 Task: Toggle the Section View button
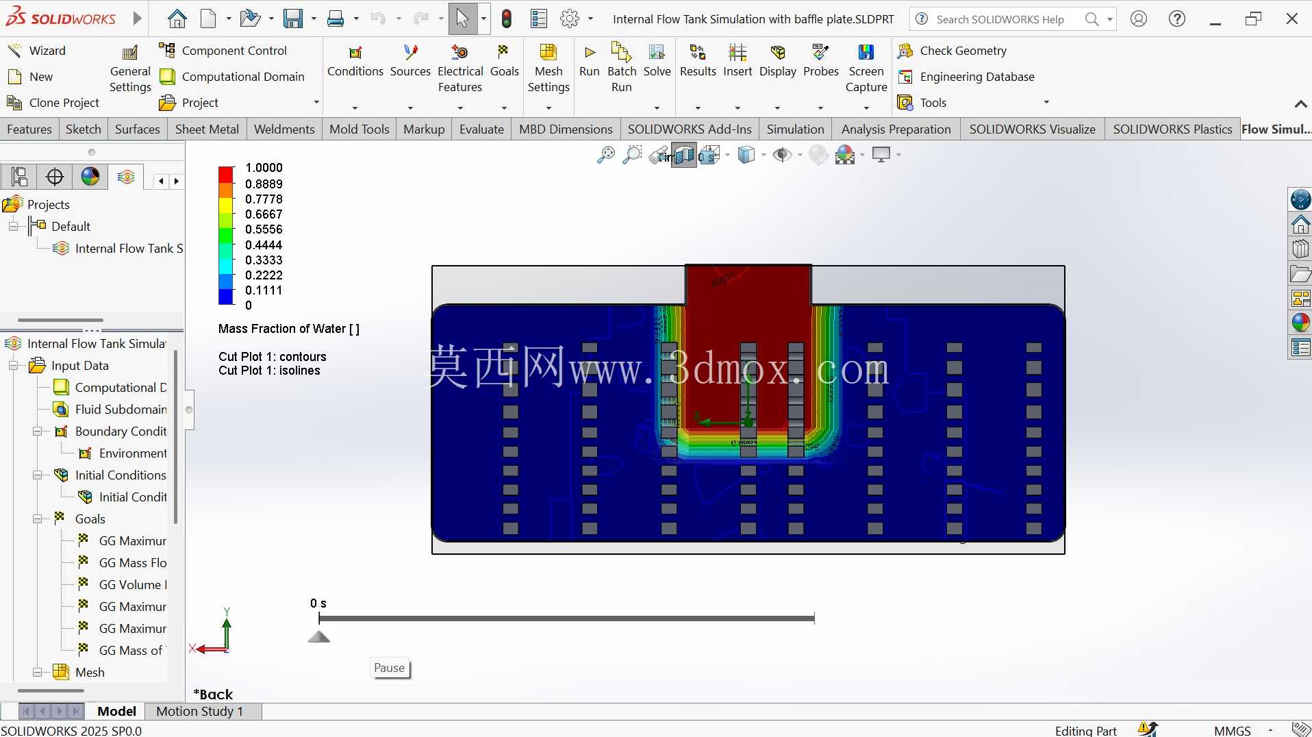tap(683, 155)
